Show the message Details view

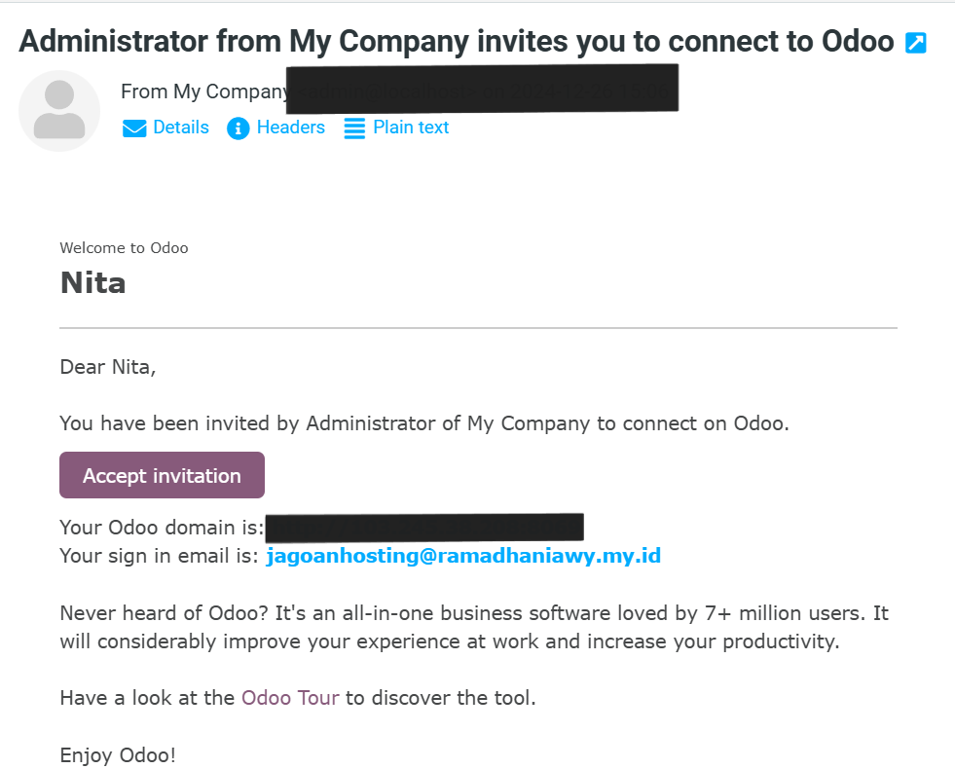tap(181, 128)
